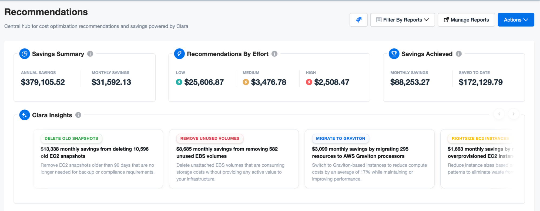Viewport: 540px width, 211px height.
Task: Click the Clara Insights info icon
Action: point(78,115)
